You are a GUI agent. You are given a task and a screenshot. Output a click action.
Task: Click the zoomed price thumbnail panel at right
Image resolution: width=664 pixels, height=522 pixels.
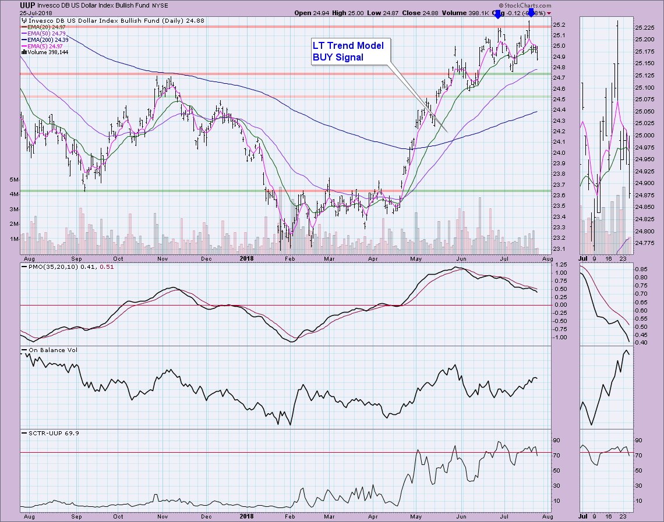606,134
